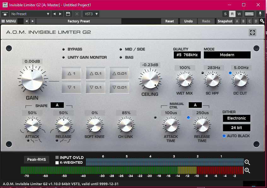Decrease gain by 1 dB
The height and width of the screenshot is (188, 267).
(71, 87)
